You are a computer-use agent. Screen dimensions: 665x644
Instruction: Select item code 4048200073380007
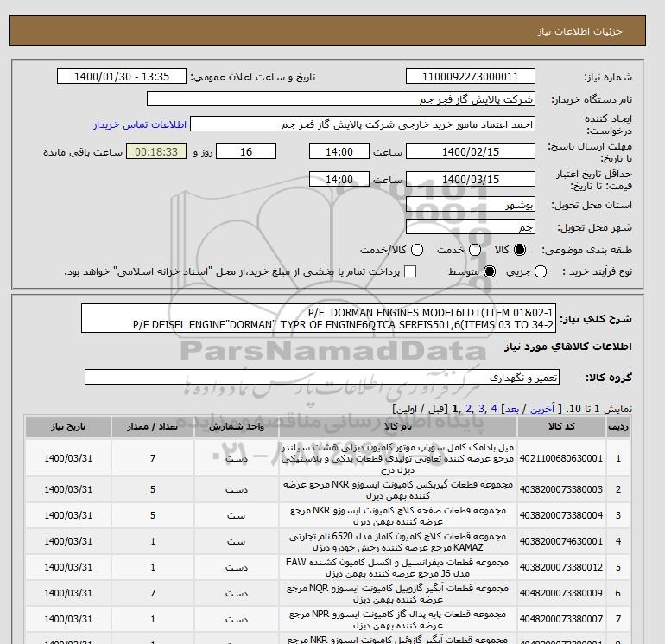click(x=561, y=620)
